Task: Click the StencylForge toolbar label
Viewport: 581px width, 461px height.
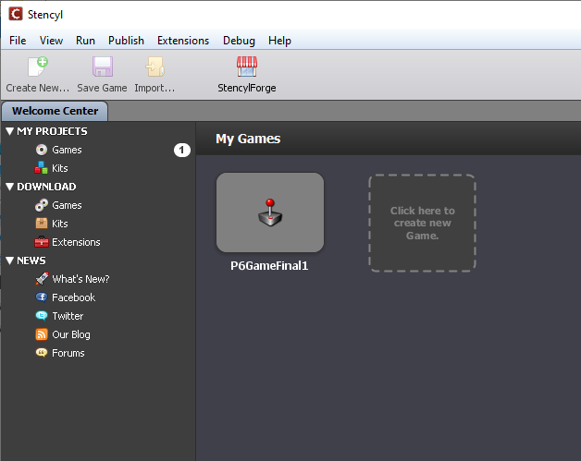Action: tap(247, 88)
